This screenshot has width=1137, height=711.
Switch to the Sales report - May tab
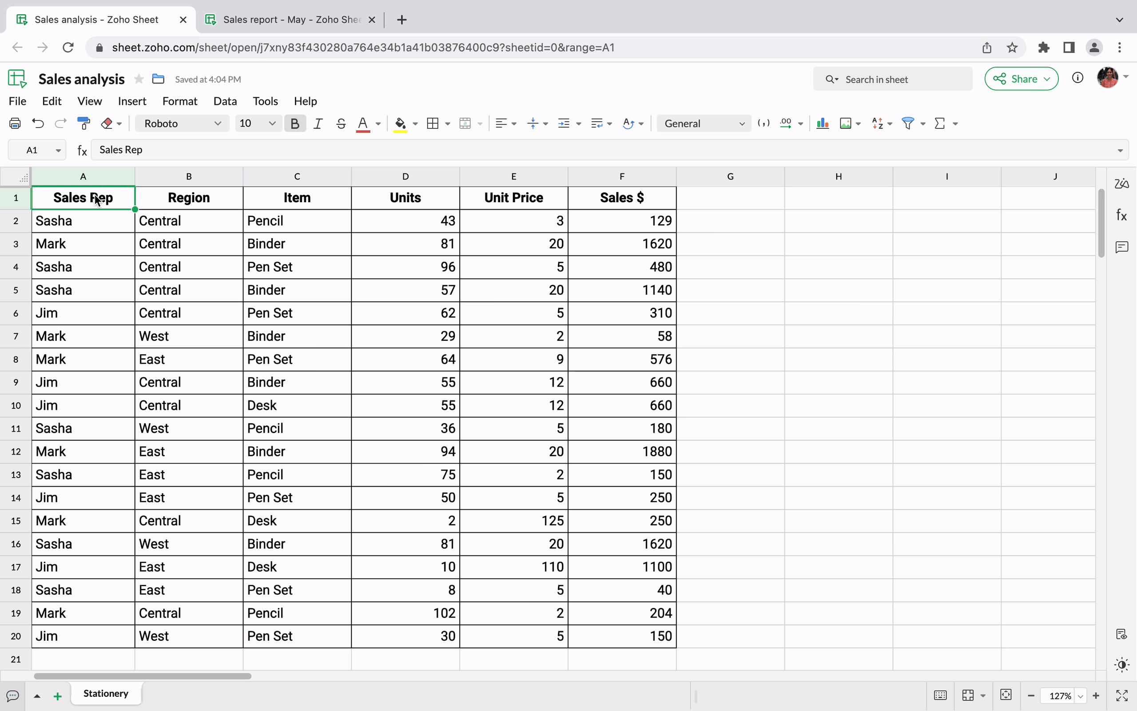coord(290,20)
